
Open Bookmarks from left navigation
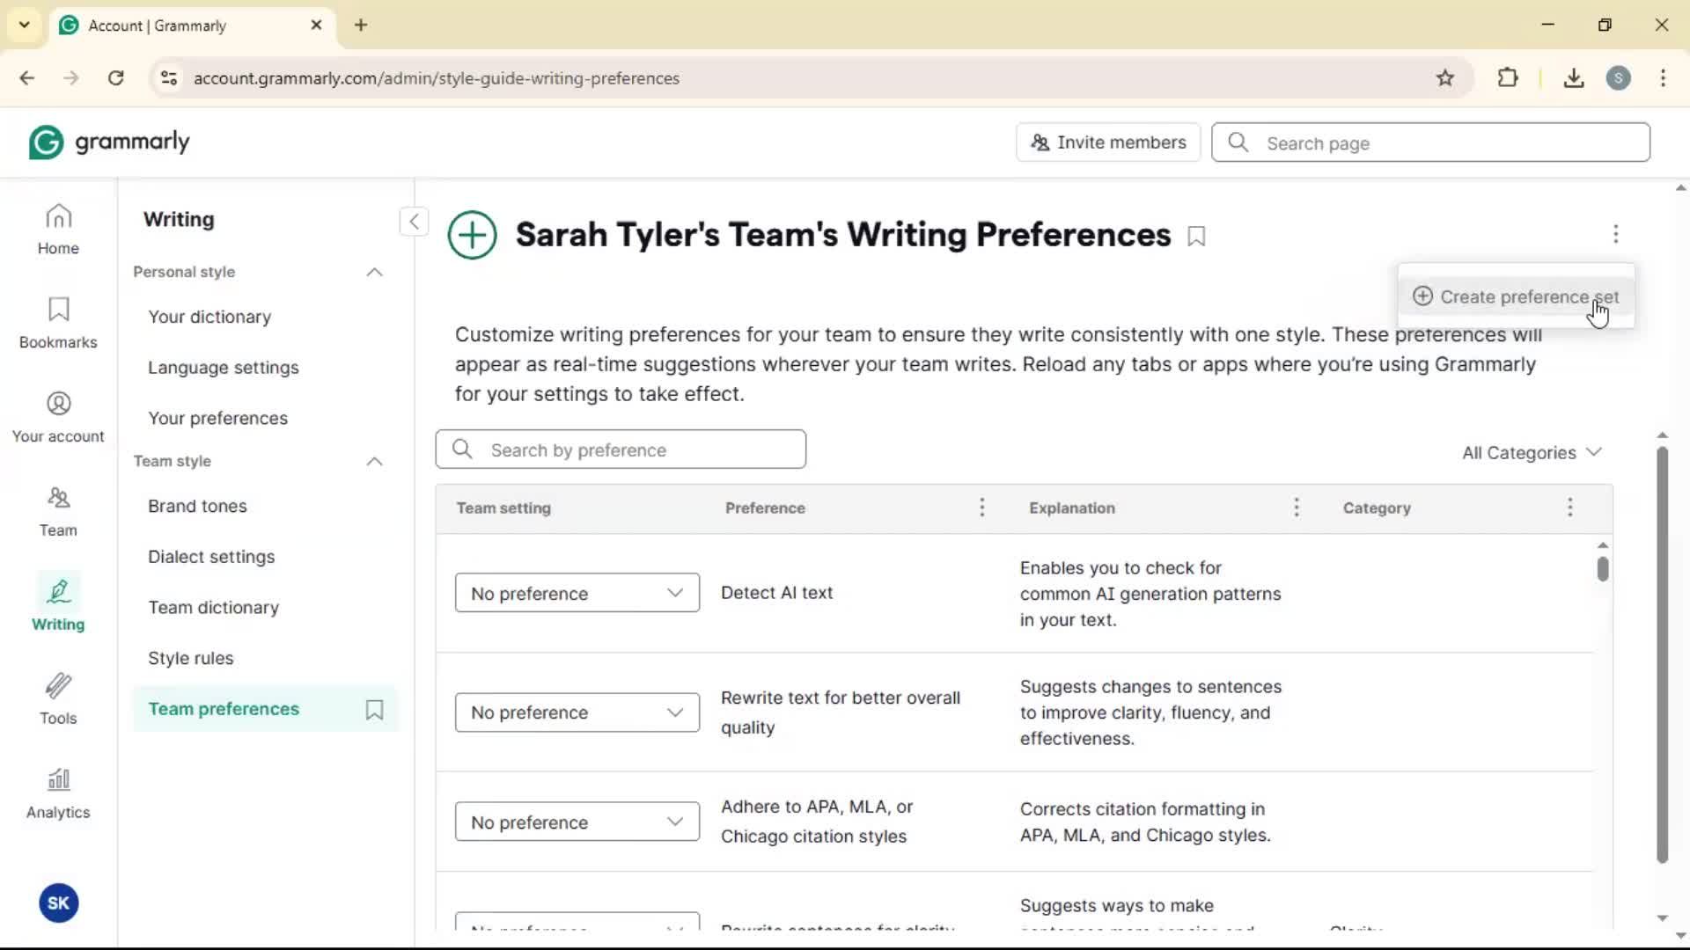[x=58, y=323]
